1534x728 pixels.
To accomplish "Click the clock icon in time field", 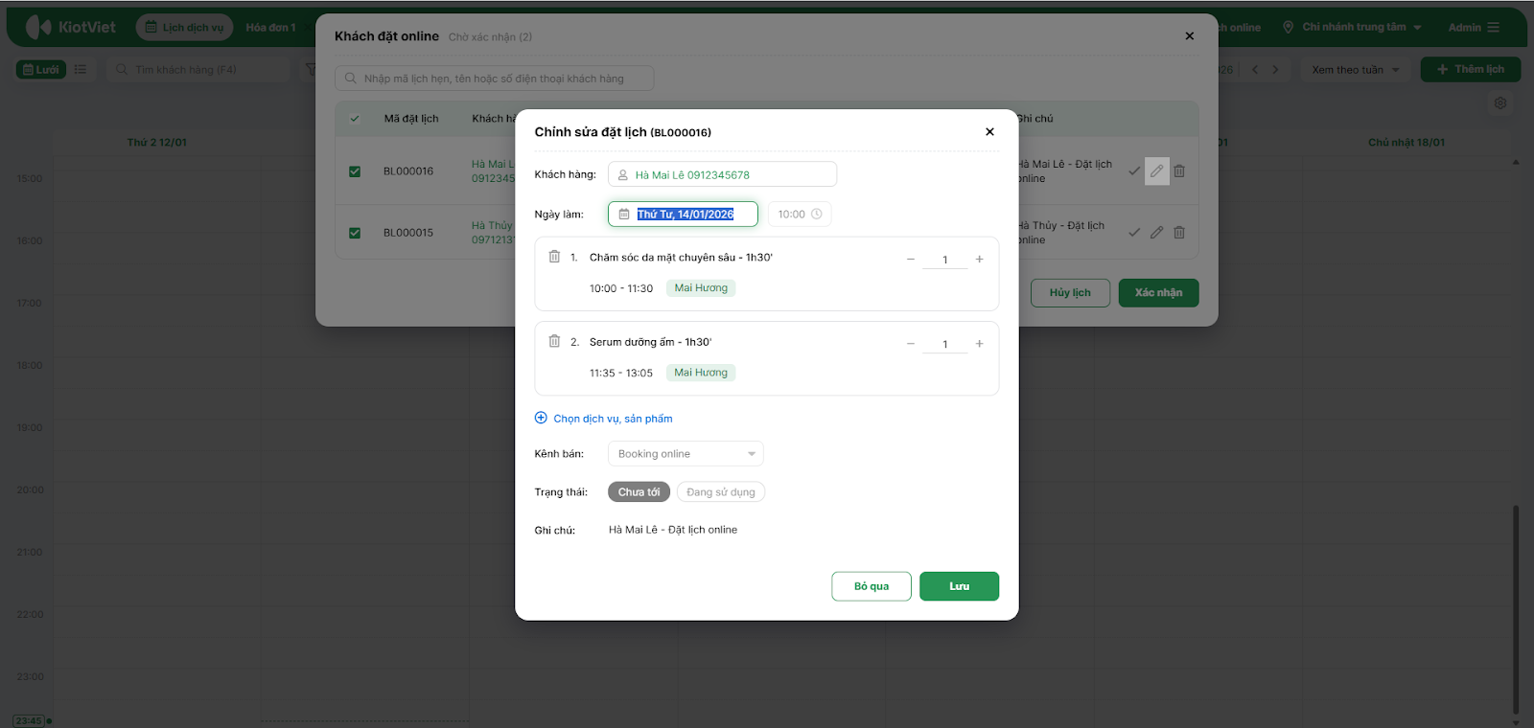I will [x=817, y=215].
